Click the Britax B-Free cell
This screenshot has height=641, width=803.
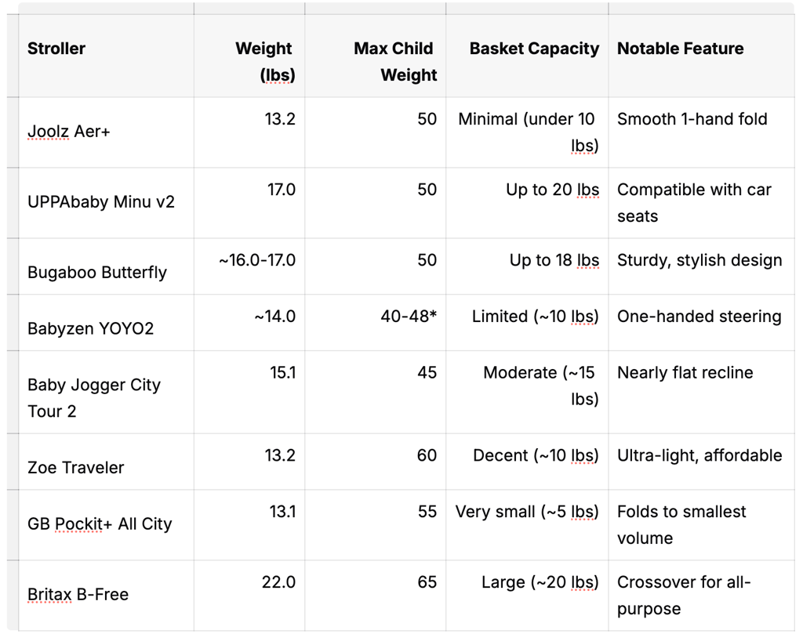(x=106, y=596)
